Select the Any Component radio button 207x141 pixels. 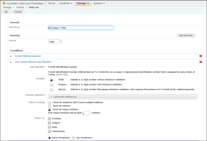click(73, 138)
